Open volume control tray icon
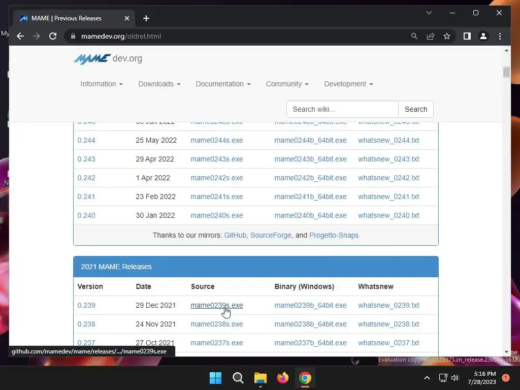Screen dimensions: 520x390 [455, 378]
